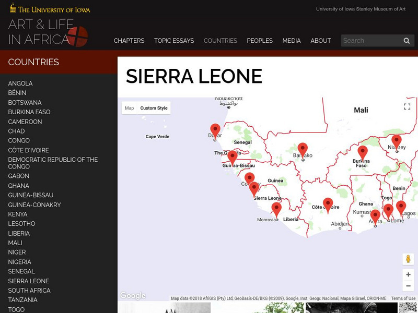This screenshot has width=418, height=313.
Task: Select the Bamako map marker
Action: [x=303, y=150]
